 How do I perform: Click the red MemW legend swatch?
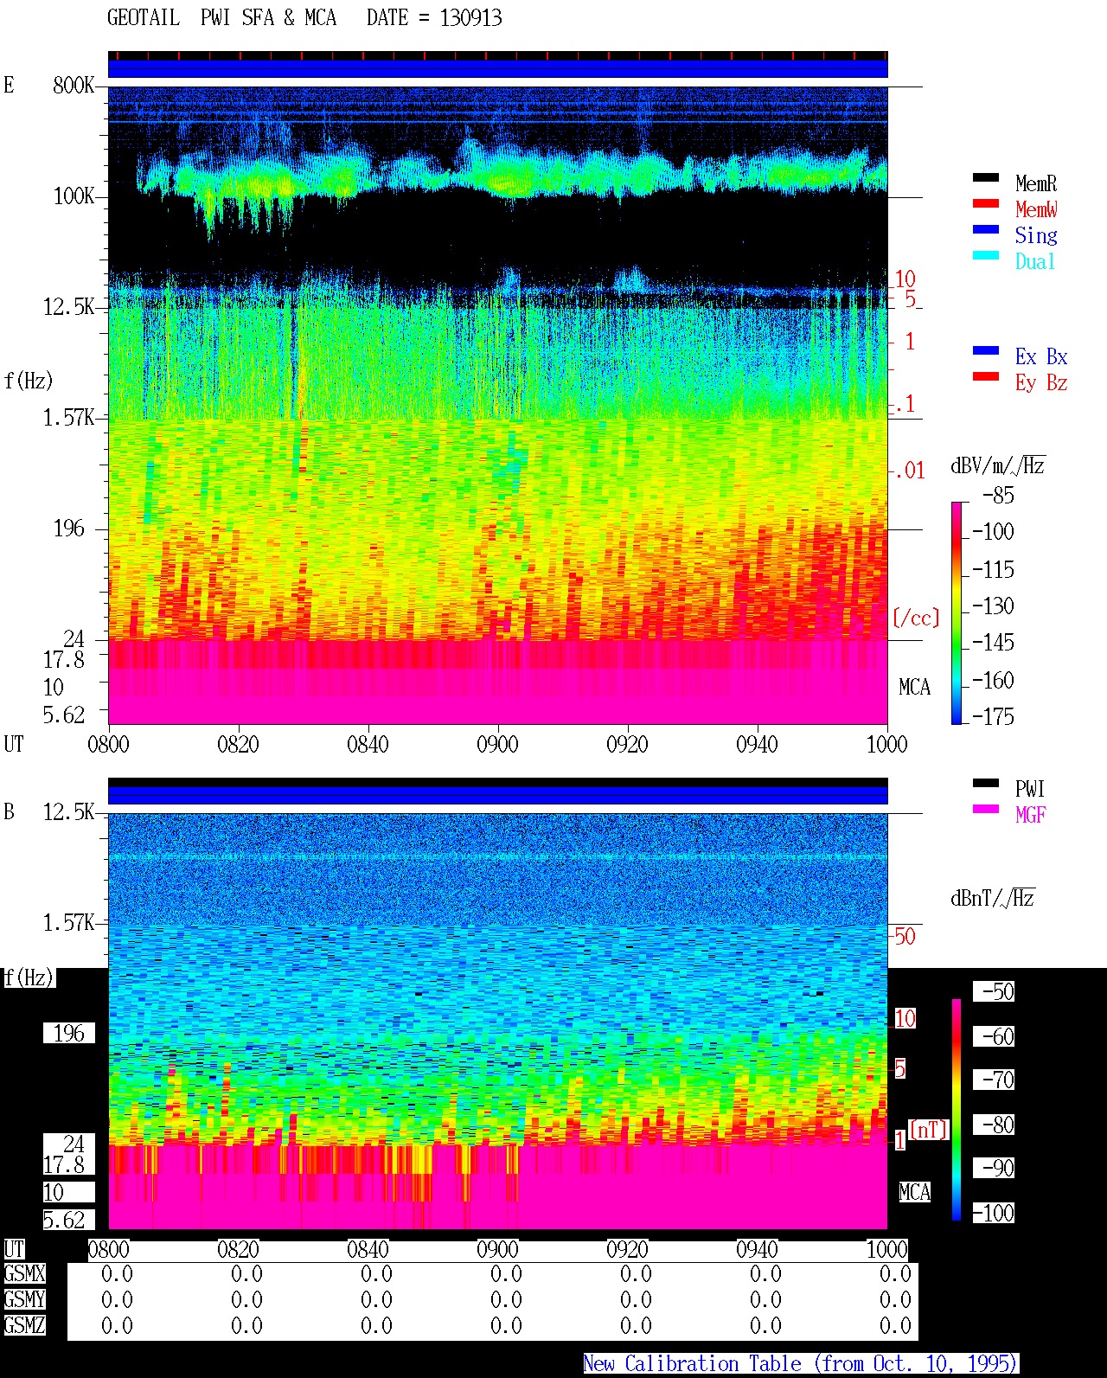(985, 204)
